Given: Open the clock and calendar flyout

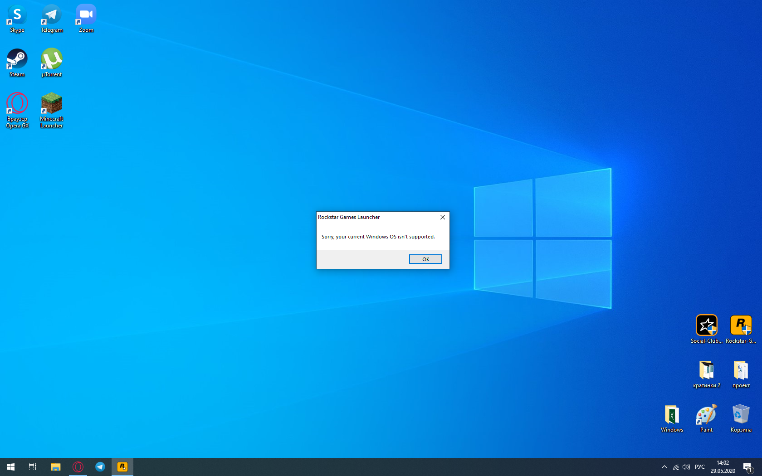Looking at the screenshot, I should click(723, 467).
